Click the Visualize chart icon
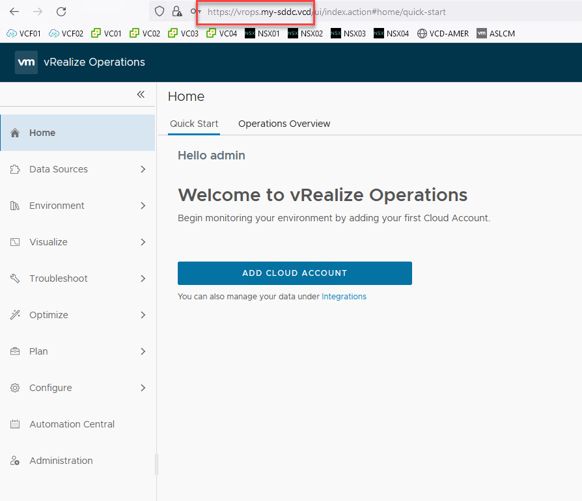The width and height of the screenshot is (582, 501). (16, 242)
